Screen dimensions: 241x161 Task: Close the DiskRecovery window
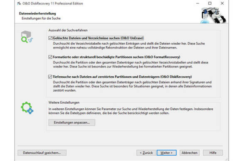point(222,3)
